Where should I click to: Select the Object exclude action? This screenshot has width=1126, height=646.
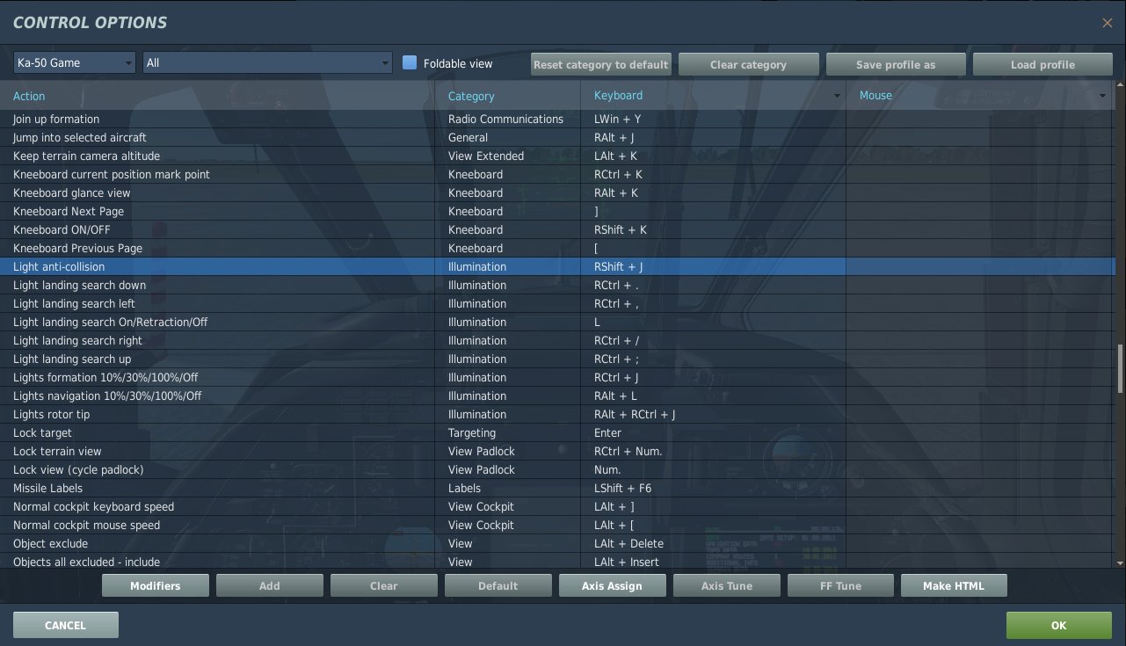[50, 543]
